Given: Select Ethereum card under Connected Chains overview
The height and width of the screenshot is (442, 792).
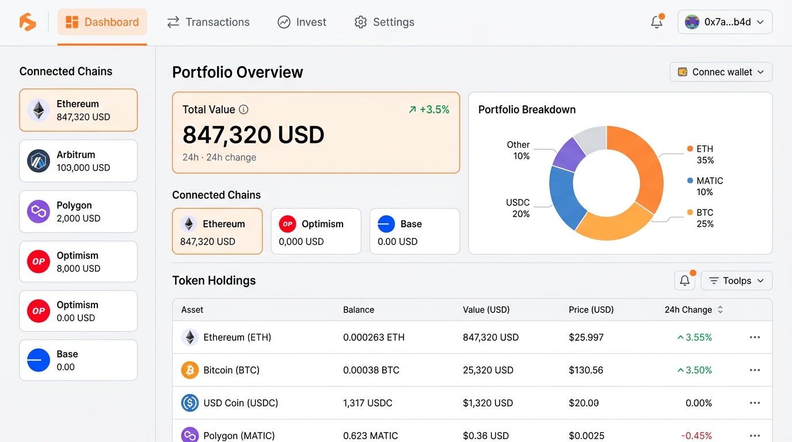Looking at the screenshot, I should (218, 231).
